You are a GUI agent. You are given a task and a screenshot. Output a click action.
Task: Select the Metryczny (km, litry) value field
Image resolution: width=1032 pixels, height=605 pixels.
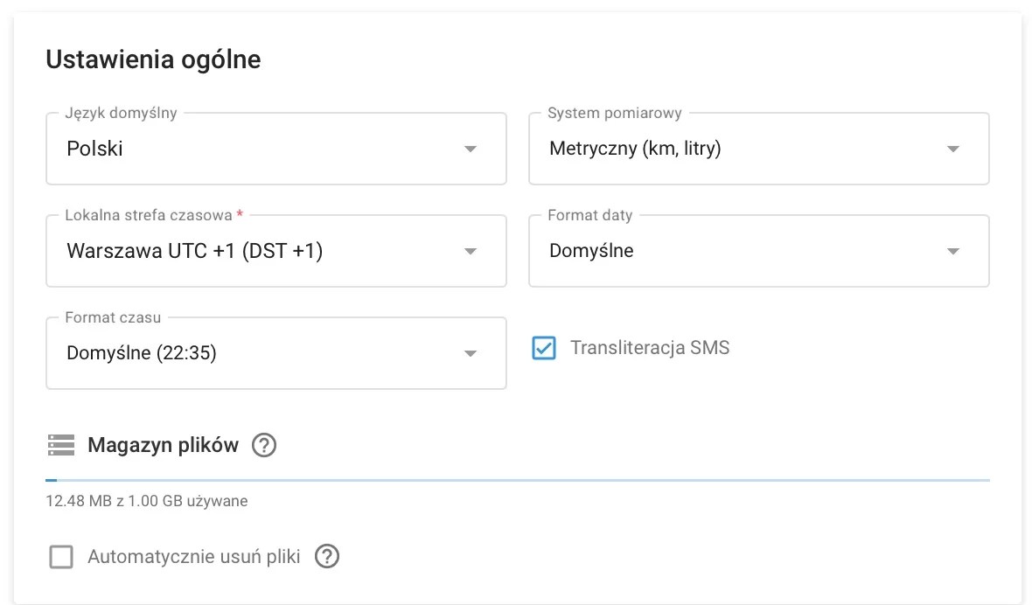tap(635, 150)
